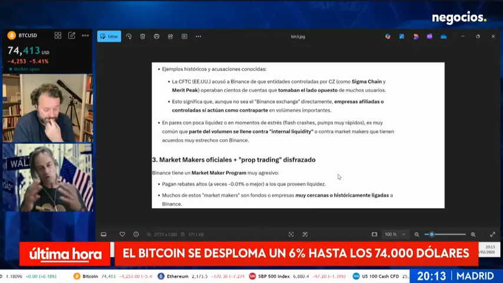This screenshot has height=283, width=503.
Task: Open the layout grid icon in BTCUSD widget
Action: coord(58,35)
